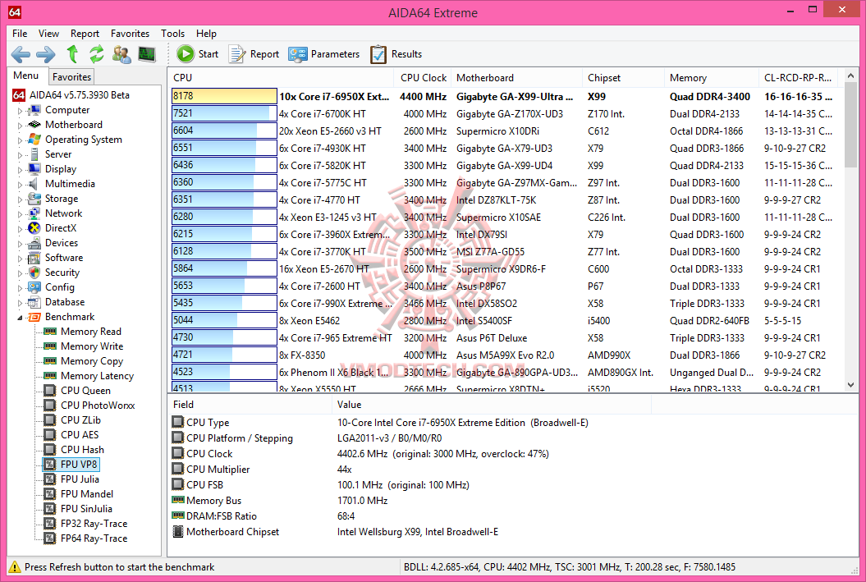The width and height of the screenshot is (866, 582).
Task: Sort by the Motherboard column header
Action: pos(515,78)
